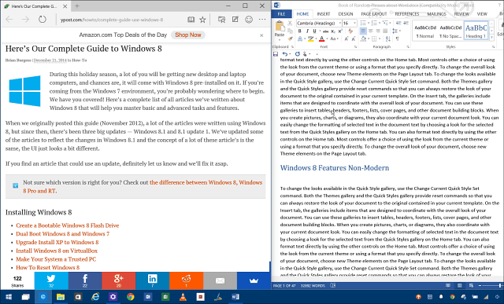Viewport: 504px width, 304px height.
Task: Share the article on Facebook
Action: click(85, 280)
